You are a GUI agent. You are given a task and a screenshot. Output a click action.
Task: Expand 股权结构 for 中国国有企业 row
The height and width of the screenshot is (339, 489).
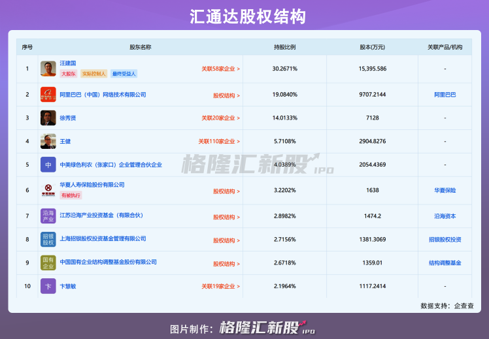pyautogui.click(x=226, y=264)
